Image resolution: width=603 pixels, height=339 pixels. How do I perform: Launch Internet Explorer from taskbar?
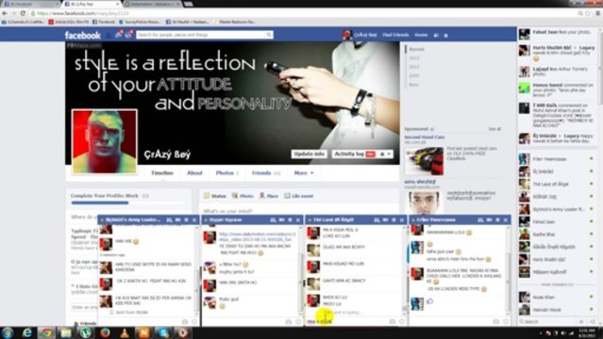tap(27, 332)
